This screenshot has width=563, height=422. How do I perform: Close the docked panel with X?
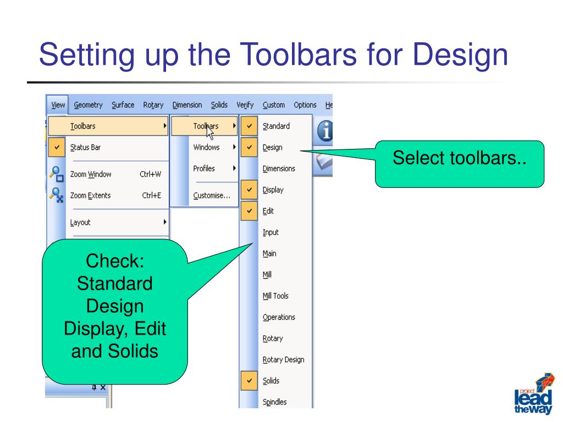pyautogui.click(x=103, y=387)
